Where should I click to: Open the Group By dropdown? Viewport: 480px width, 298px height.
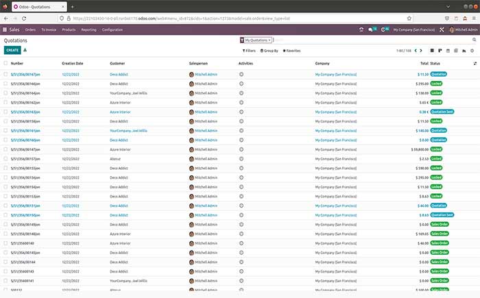269,51
